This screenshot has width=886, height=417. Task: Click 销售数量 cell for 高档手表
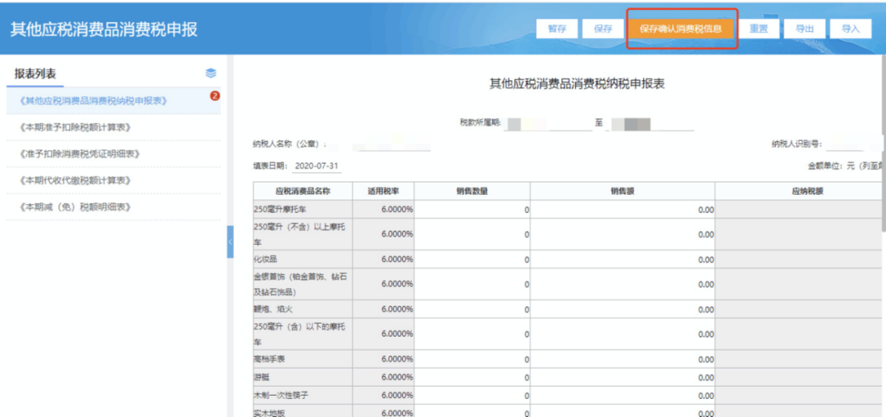[472, 359]
